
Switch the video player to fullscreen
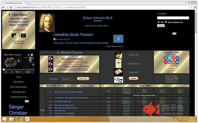pyautogui.click(x=32, y=72)
